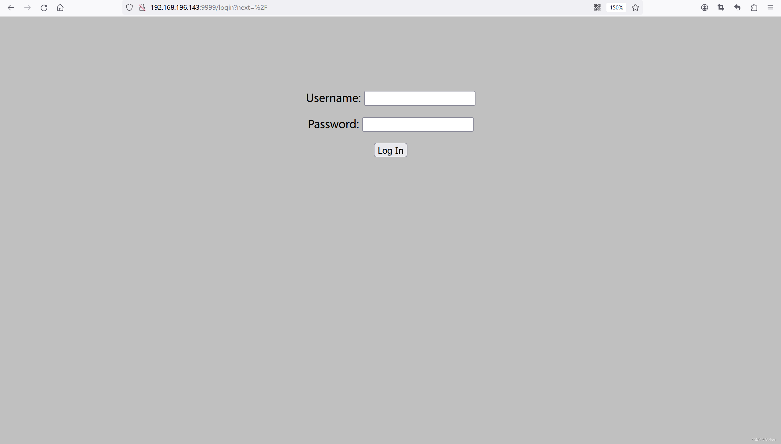
Task: Click the user account profile icon
Action: coord(704,8)
